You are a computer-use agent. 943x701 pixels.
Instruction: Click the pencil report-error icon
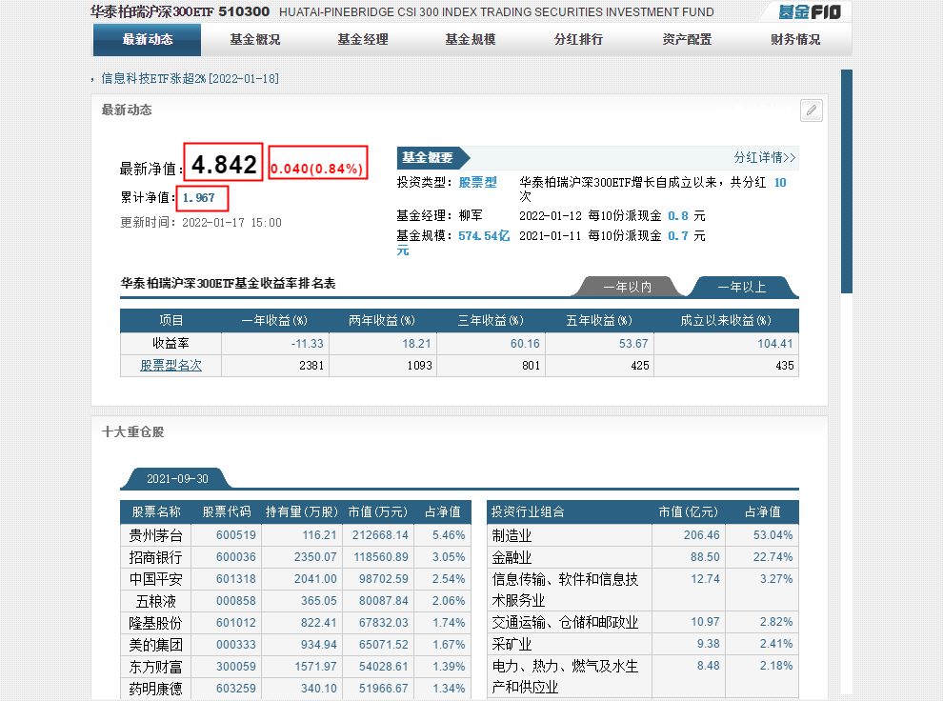(811, 110)
